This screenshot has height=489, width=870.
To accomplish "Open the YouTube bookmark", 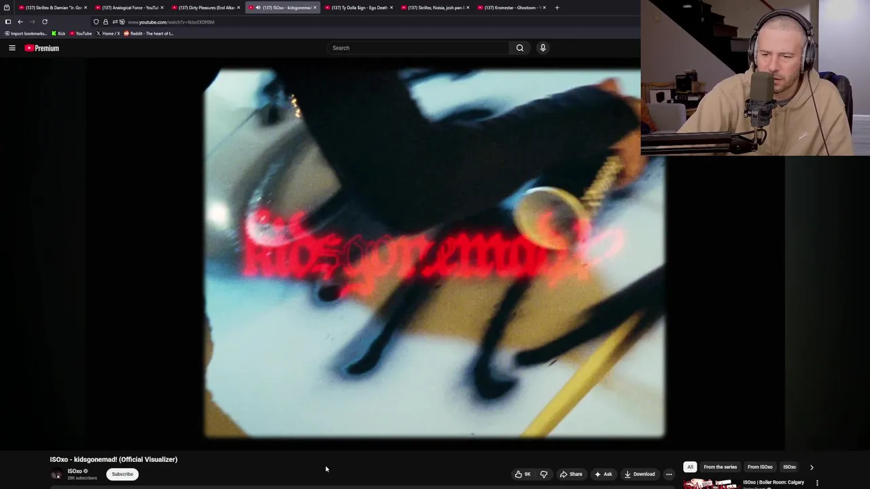I will click(81, 33).
